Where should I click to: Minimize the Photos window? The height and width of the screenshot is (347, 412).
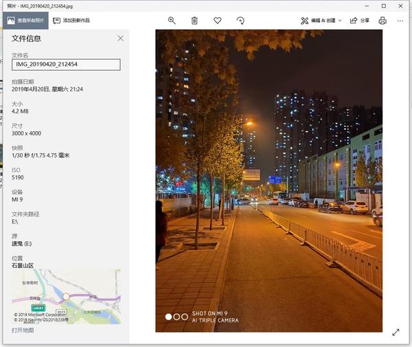click(x=367, y=5)
